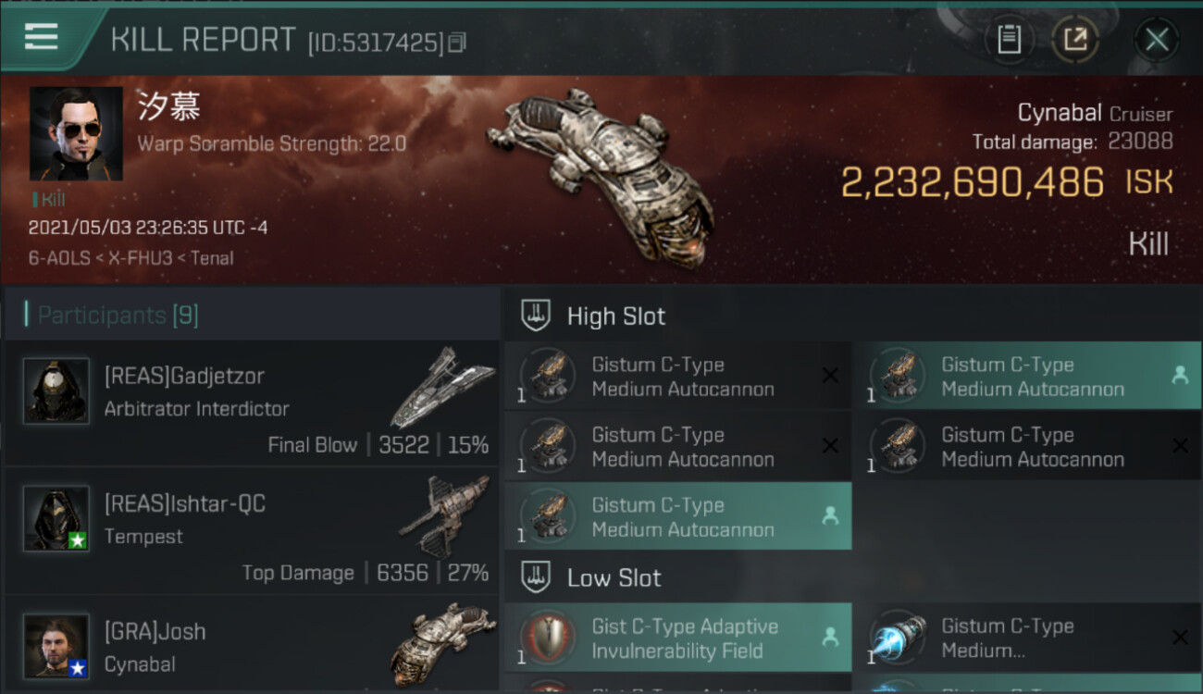Image resolution: width=1203 pixels, height=694 pixels.
Task: Open the Tenal region link
Action: click(x=211, y=258)
